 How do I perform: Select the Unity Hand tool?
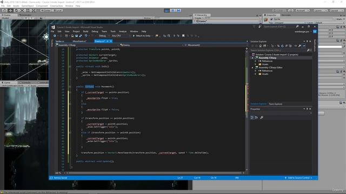[x=4, y=10]
